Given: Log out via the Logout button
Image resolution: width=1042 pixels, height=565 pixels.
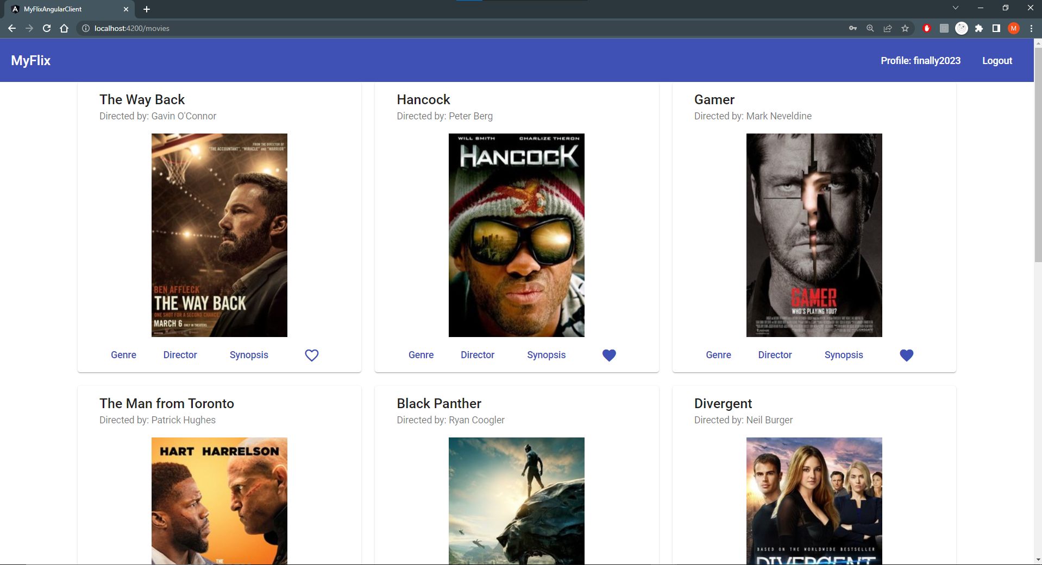Looking at the screenshot, I should [x=997, y=61].
